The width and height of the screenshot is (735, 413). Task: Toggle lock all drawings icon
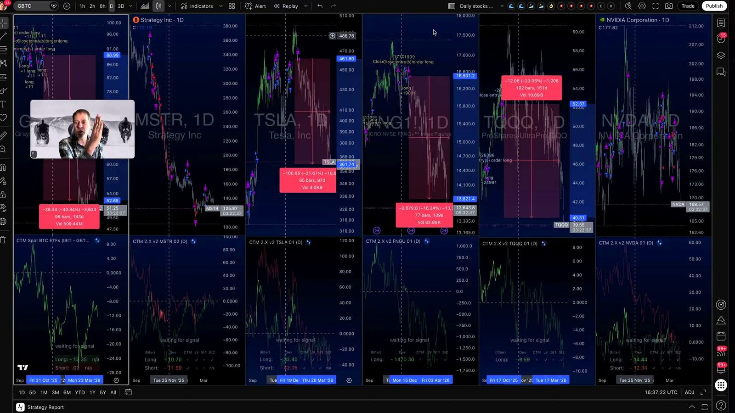click(x=3, y=194)
